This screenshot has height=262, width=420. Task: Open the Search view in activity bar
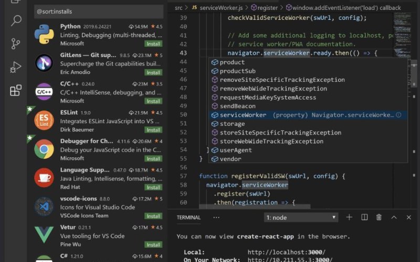16,20
